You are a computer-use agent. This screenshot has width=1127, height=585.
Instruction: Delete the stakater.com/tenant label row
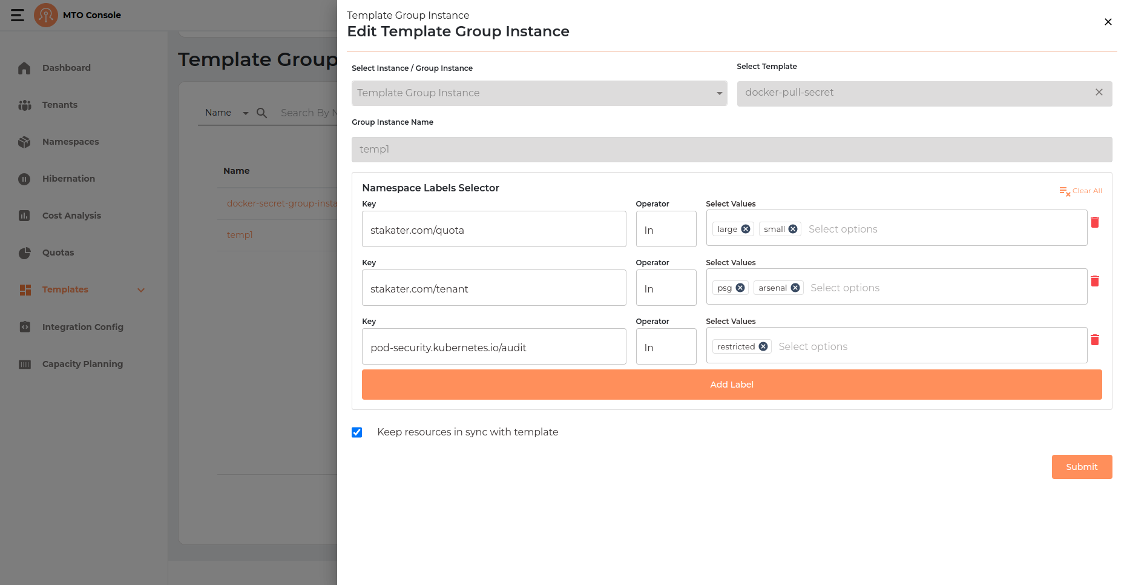[1094, 282]
